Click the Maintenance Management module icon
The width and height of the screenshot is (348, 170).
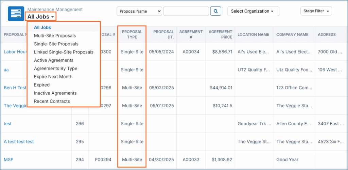click(16, 13)
